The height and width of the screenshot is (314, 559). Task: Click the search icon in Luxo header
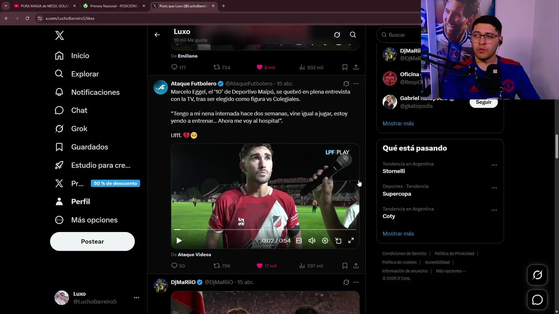(353, 35)
